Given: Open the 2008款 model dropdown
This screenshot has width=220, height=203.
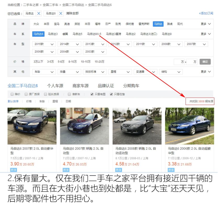Looking at the screenshot, I should pos(171,44).
